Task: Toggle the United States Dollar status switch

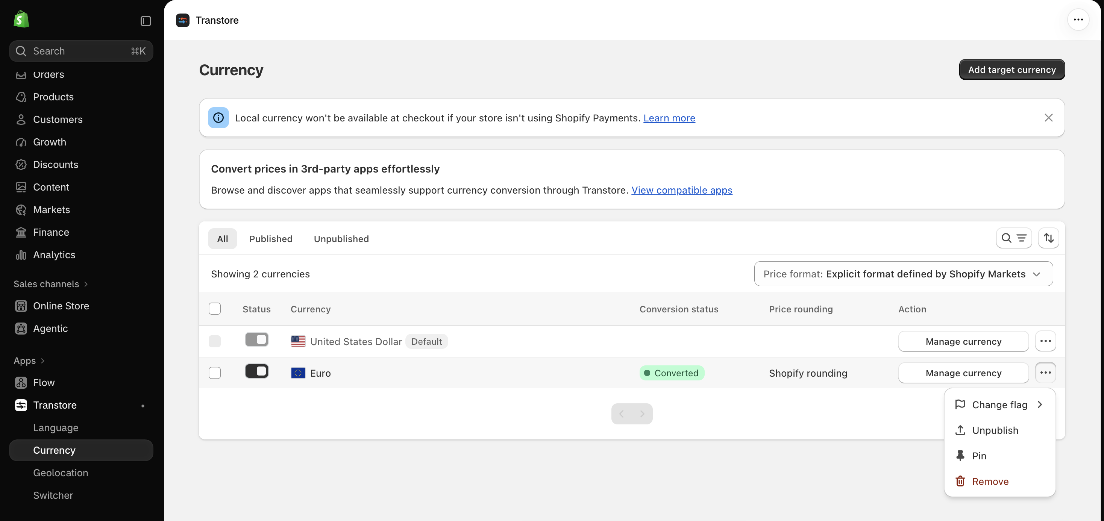Action: point(257,340)
